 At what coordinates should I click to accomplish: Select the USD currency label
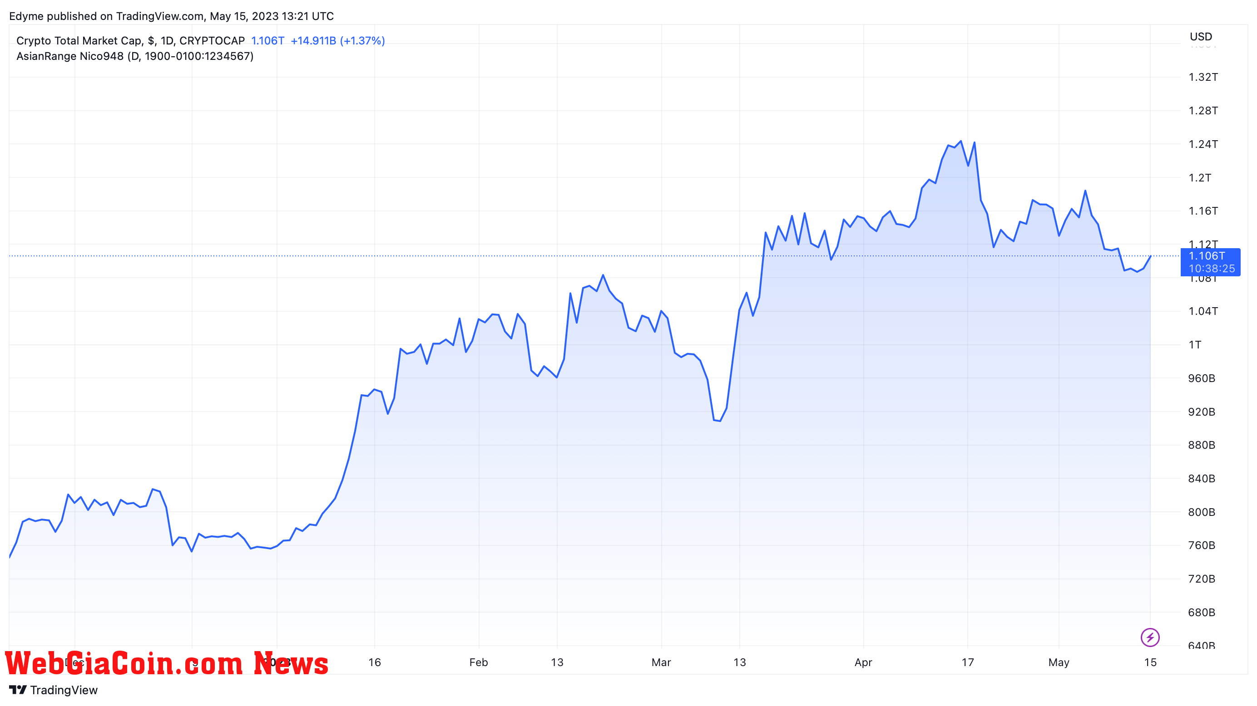click(x=1200, y=37)
